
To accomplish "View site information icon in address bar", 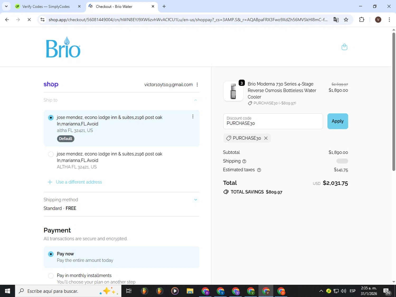I will [x=43, y=20].
